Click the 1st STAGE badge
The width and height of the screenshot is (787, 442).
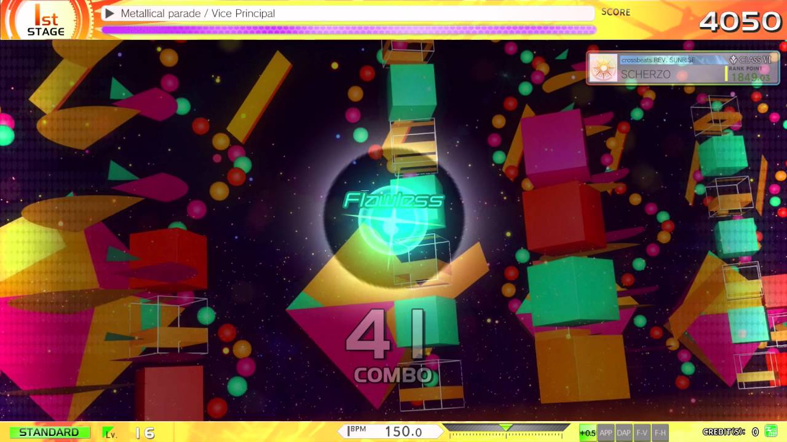[45, 20]
